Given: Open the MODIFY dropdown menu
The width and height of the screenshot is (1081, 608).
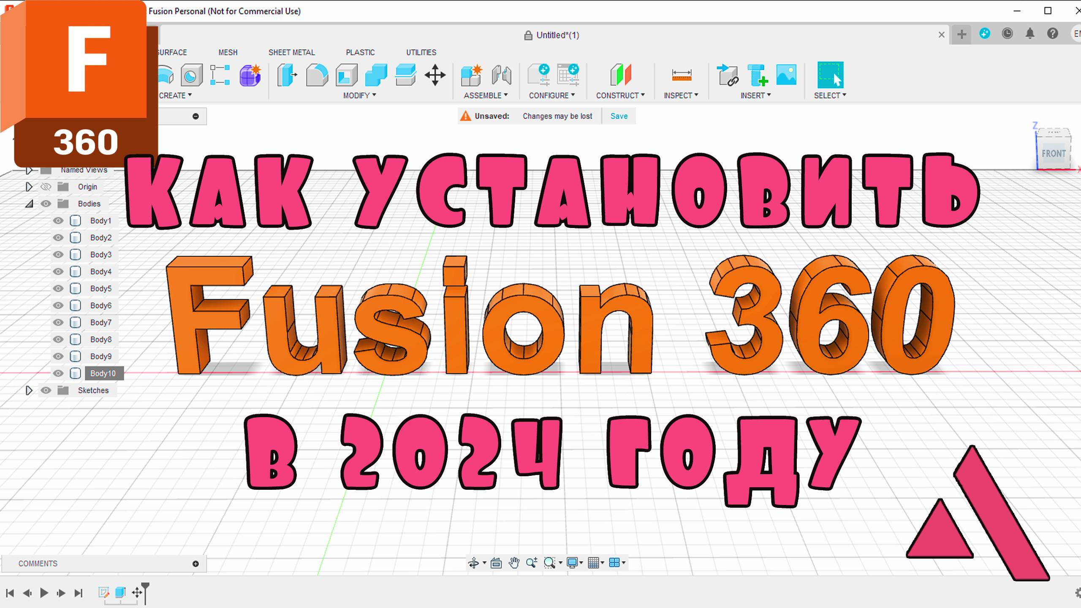Looking at the screenshot, I should (359, 95).
